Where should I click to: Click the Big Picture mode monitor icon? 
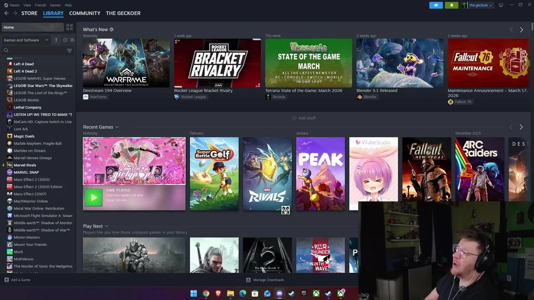point(501,5)
